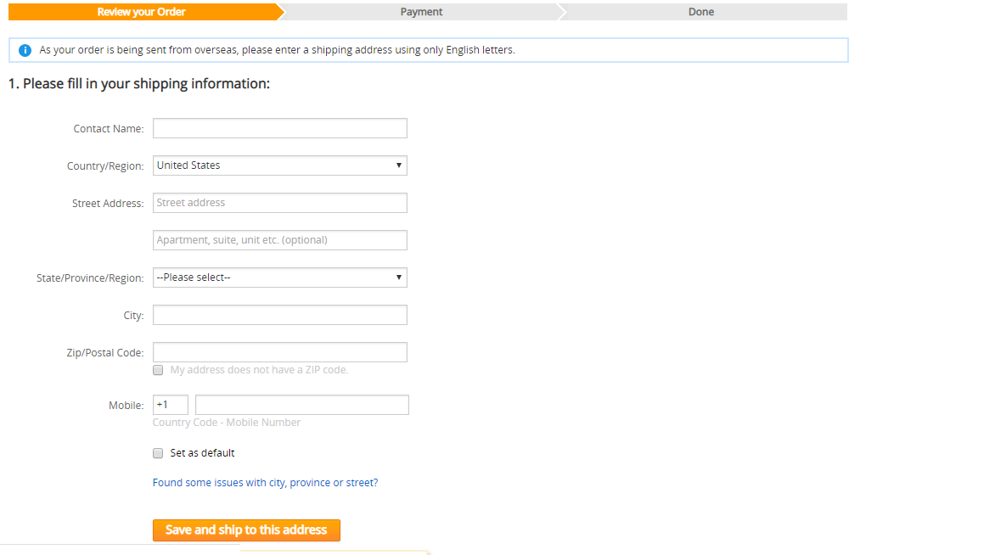Enable the Set as default checkbox

(x=158, y=453)
